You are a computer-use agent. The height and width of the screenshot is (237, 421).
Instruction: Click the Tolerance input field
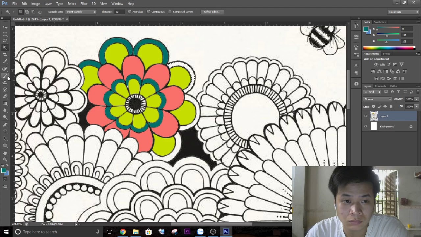[x=119, y=12]
